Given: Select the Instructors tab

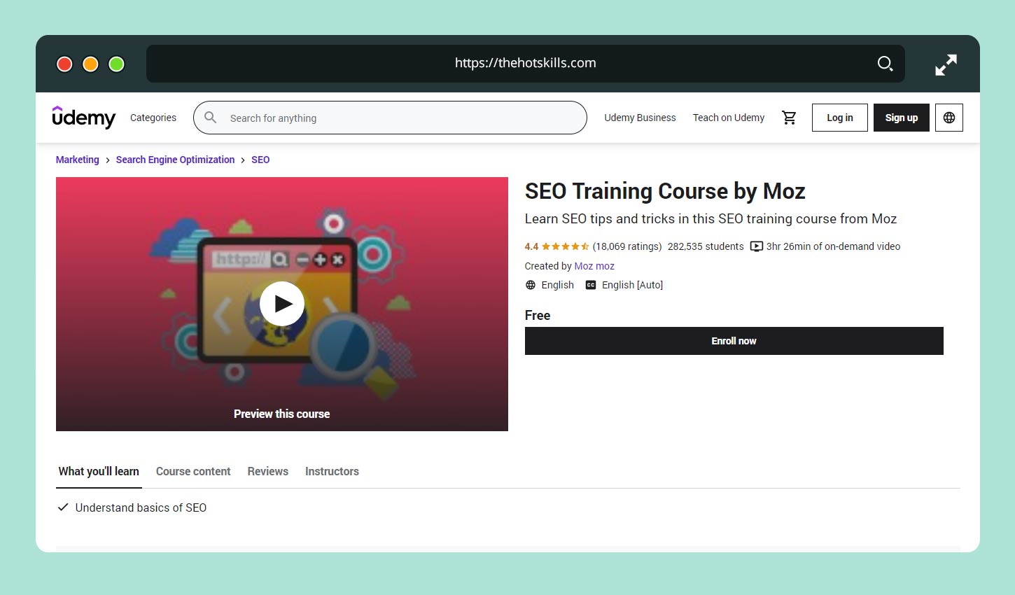Looking at the screenshot, I should pyautogui.click(x=332, y=471).
